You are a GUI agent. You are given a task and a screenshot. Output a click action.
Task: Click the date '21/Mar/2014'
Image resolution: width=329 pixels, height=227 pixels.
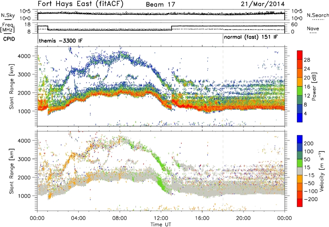263,4
